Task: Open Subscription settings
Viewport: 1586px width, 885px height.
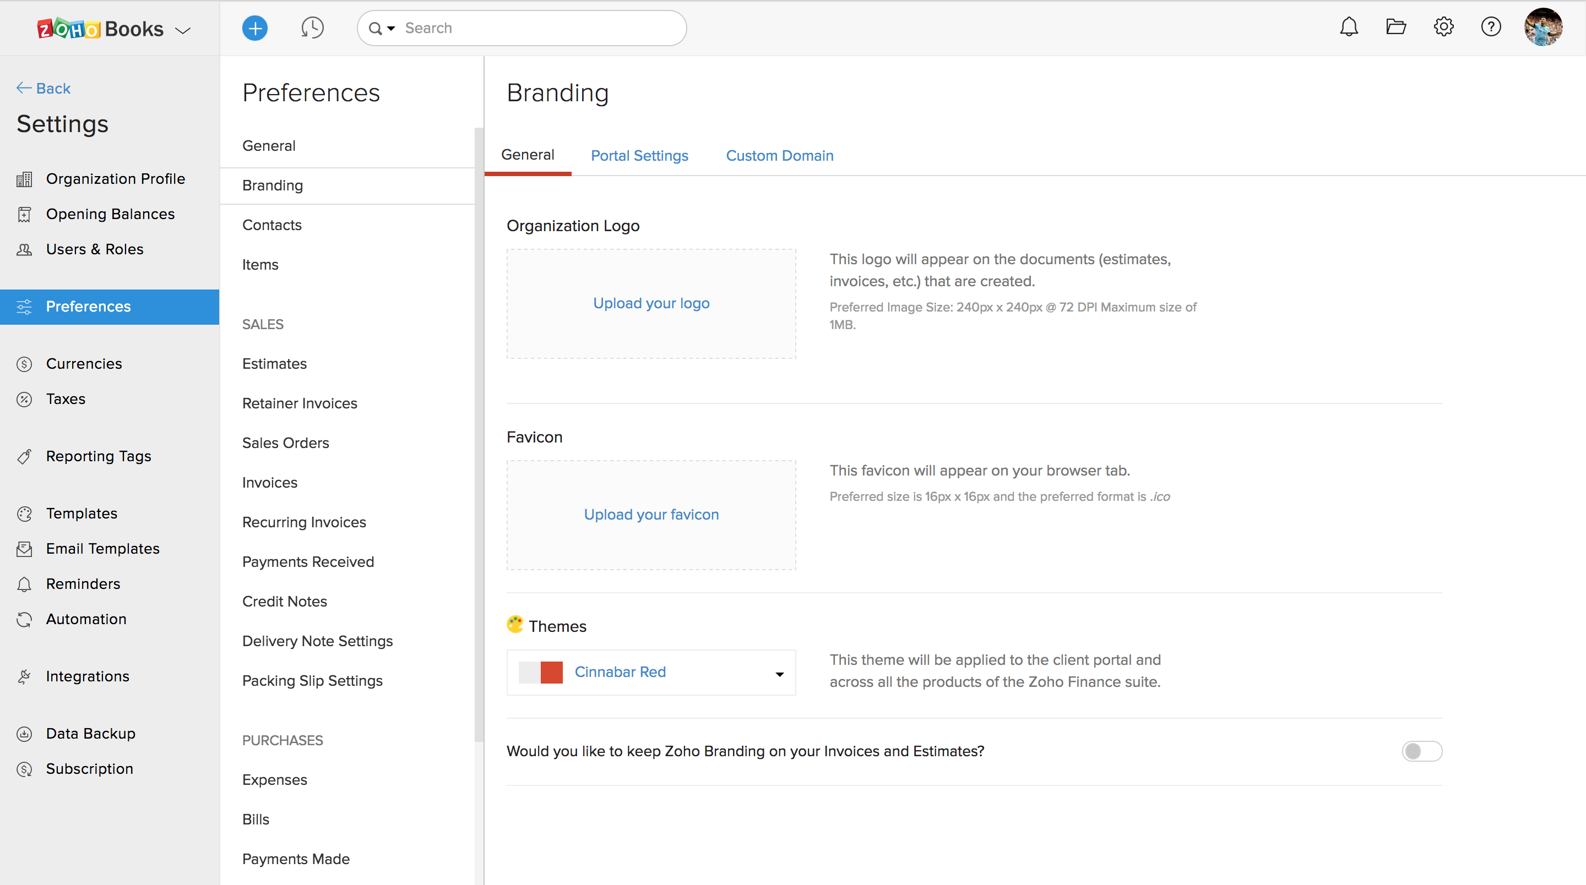Action: coord(90,769)
